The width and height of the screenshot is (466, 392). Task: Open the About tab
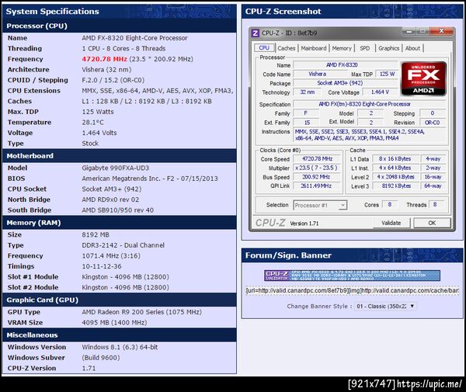tap(412, 48)
